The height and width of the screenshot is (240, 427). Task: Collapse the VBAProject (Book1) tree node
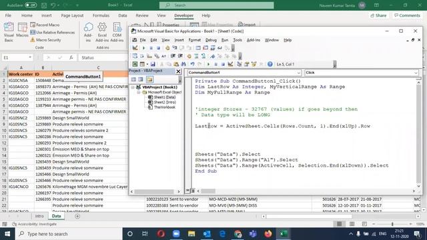pyautogui.click(x=133, y=87)
